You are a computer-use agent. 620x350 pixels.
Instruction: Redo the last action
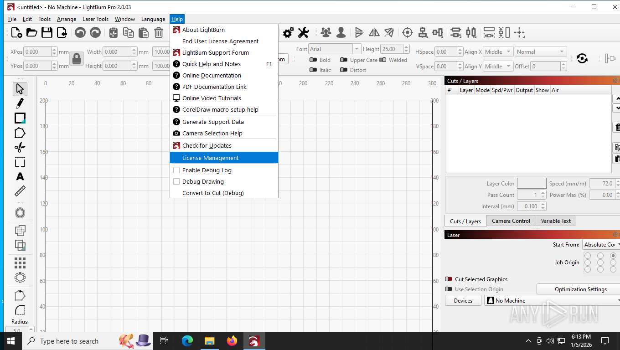pyautogui.click(x=95, y=32)
